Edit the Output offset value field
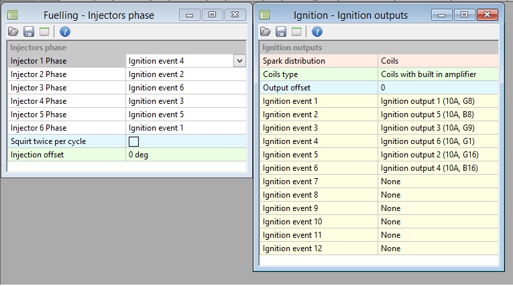 pyautogui.click(x=439, y=88)
